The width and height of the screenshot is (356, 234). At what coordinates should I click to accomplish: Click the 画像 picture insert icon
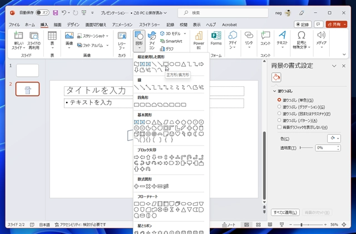[x=69, y=40]
